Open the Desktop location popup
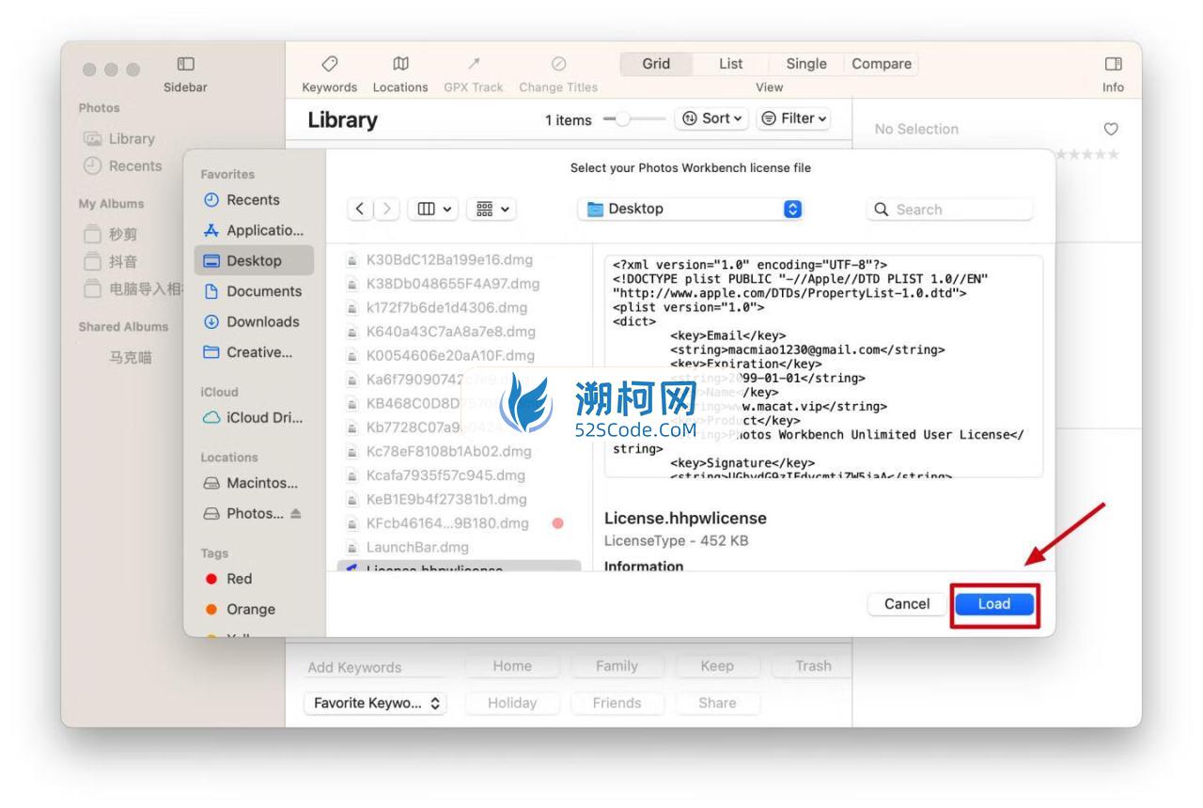Screen dimensions: 1203x808 [692, 210]
